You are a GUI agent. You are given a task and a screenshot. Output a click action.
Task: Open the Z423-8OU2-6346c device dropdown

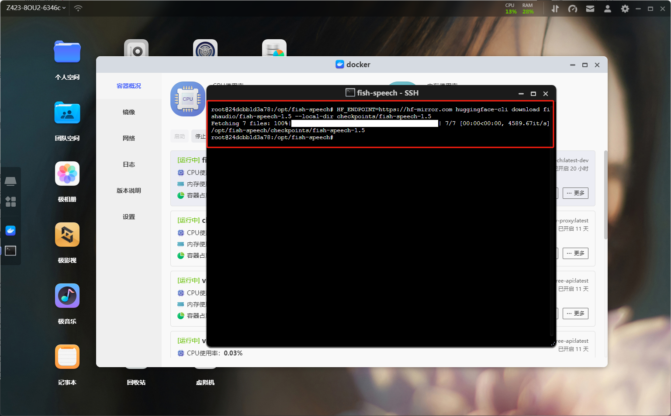pos(36,8)
